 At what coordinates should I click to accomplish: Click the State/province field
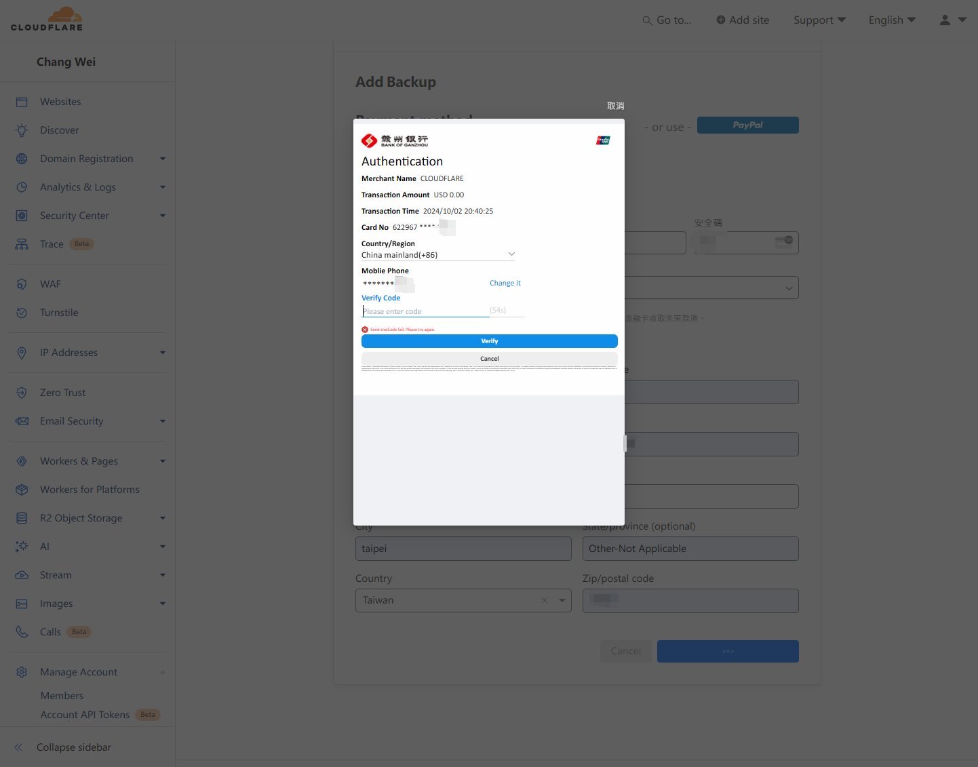tap(690, 549)
